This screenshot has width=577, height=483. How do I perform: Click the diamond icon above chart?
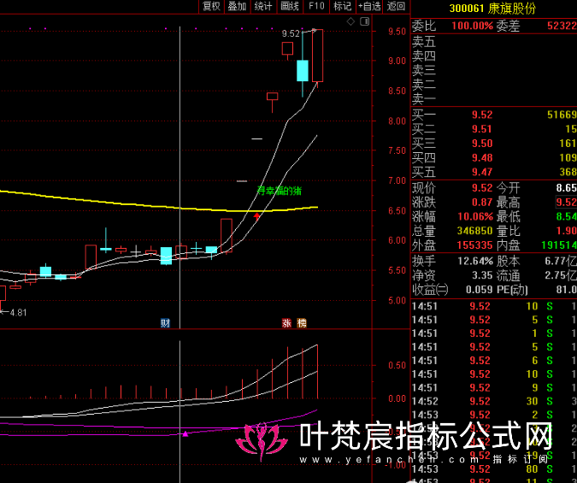pos(350,21)
